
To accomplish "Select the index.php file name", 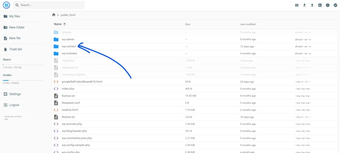I will 68,89.
